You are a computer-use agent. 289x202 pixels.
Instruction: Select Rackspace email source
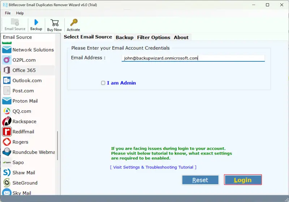24,122
